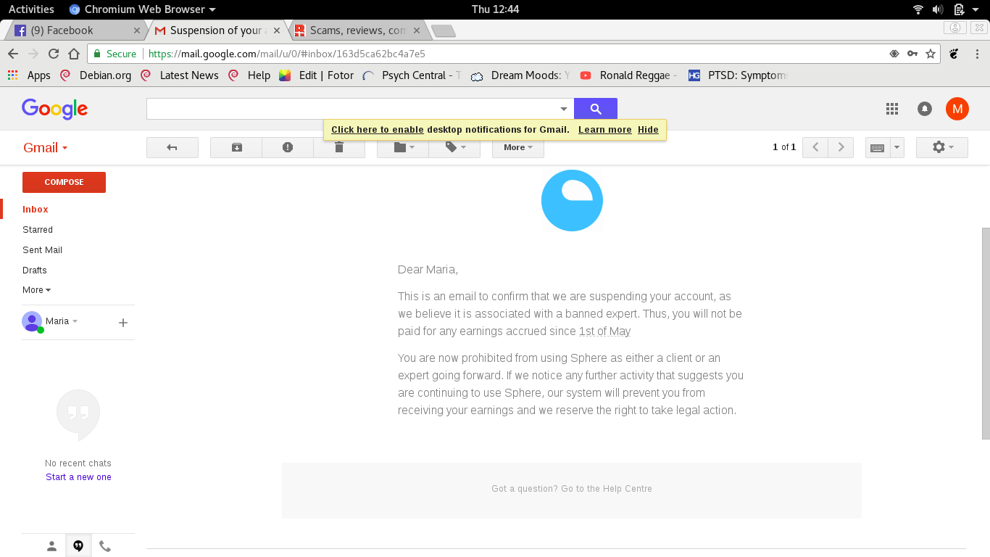This screenshot has height=557, width=990.
Task: Open Google apps grid
Action: click(892, 109)
